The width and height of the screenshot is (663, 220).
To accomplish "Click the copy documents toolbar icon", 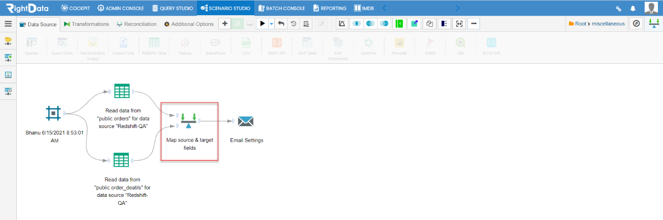I will pos(429,24).
